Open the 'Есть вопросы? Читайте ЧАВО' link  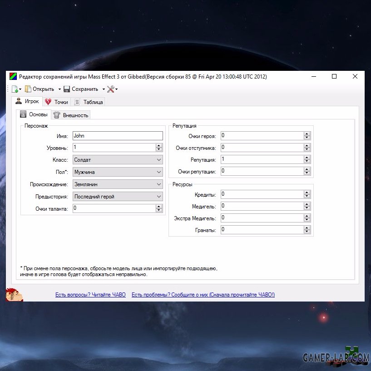coord(90,295)
